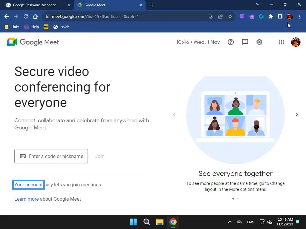This screenshot has height=229, width=306.
Task: Open Windows Search in taskbar
Action: pos(146,222)
